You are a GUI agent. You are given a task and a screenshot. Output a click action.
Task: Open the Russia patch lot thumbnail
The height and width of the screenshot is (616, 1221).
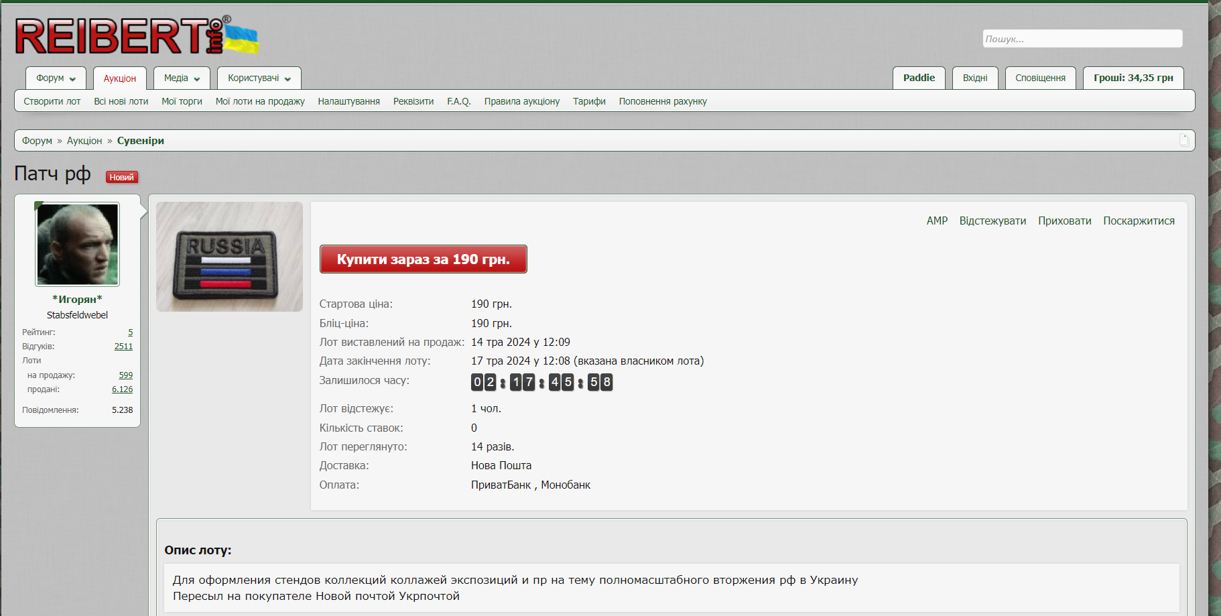coord(229,257)
